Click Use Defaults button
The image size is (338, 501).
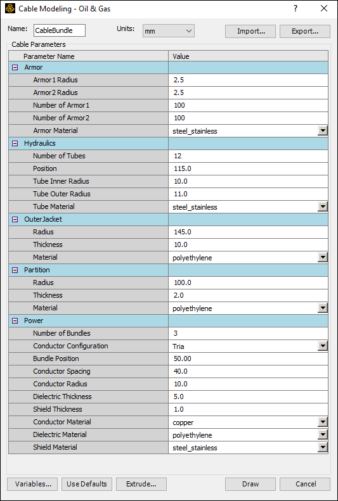tap(87, 484)
